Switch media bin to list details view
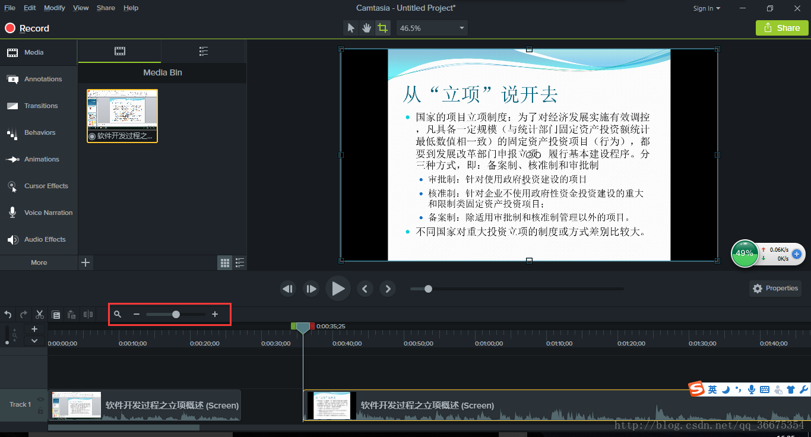The height and width of the screenshot is (437, 811). (x=240, y=262)
